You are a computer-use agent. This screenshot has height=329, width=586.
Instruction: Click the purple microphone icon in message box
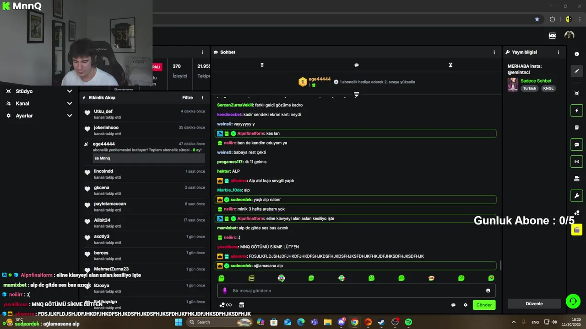click(224, 291)
